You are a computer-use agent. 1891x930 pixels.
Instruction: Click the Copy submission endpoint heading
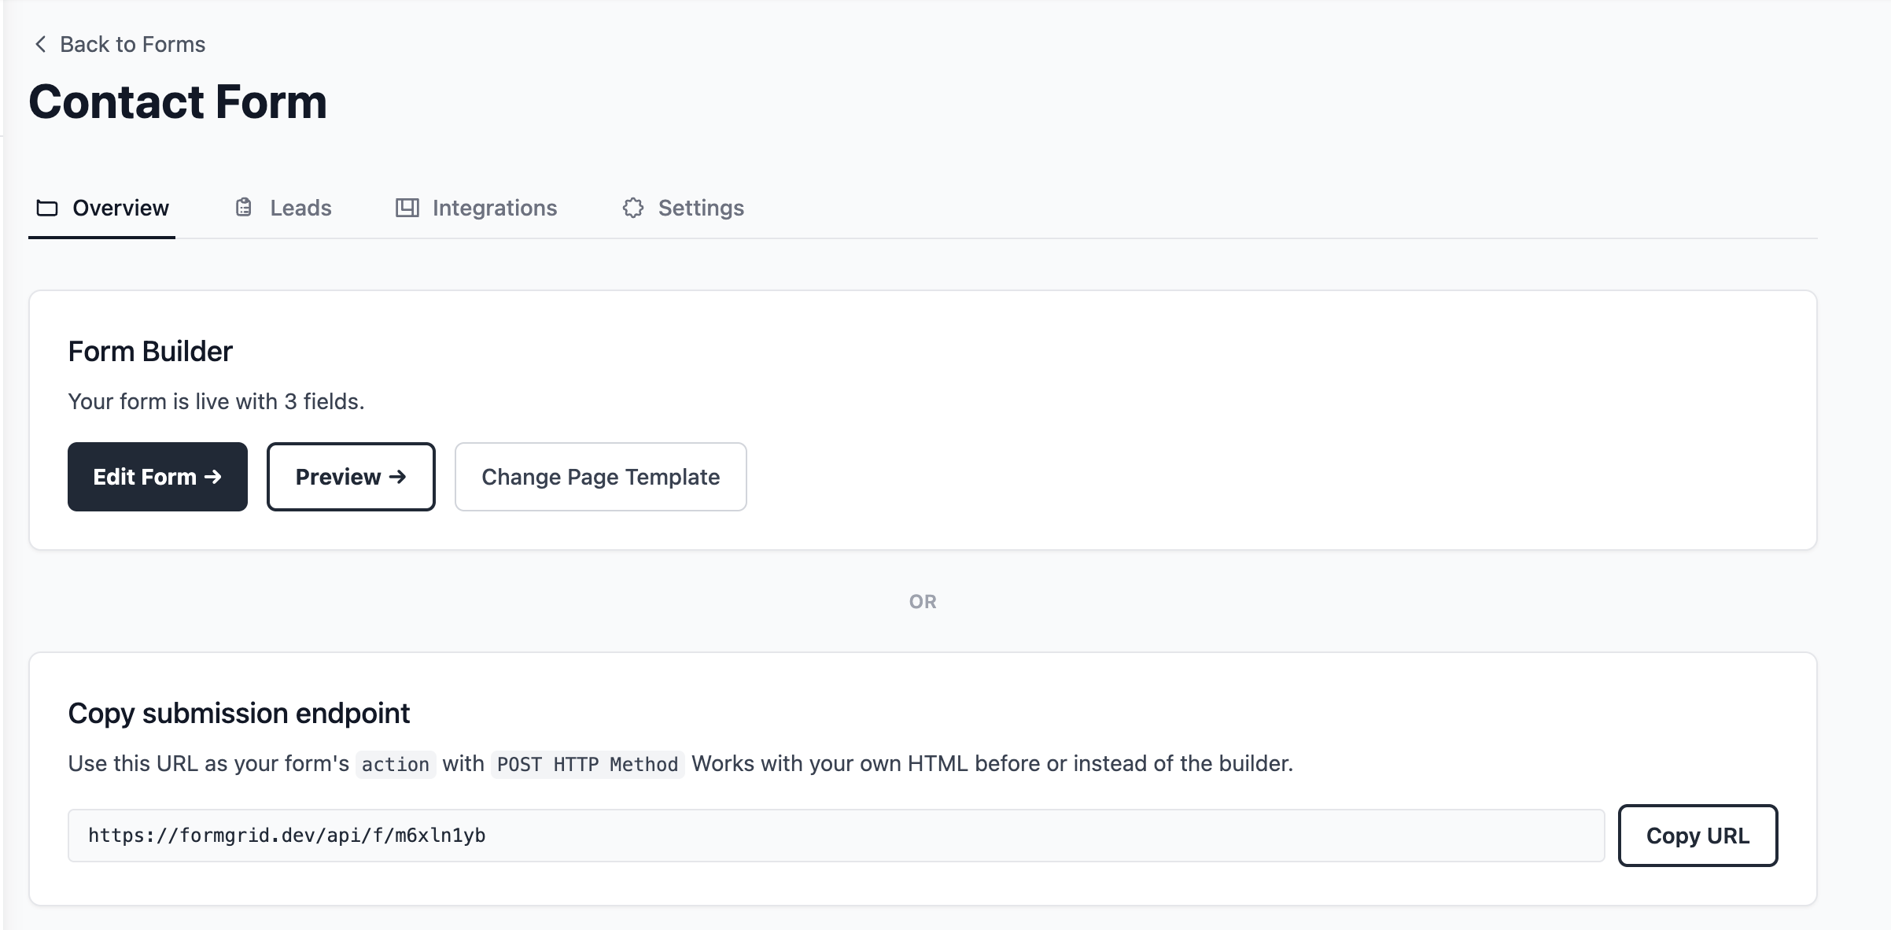239,714
